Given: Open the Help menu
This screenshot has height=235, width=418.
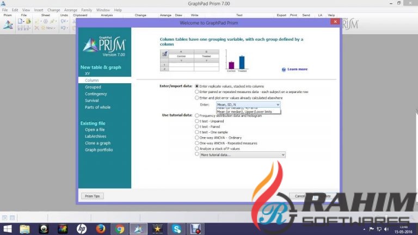Looking at the screenshot, I should pyautogui.click(x=118, y=10).
